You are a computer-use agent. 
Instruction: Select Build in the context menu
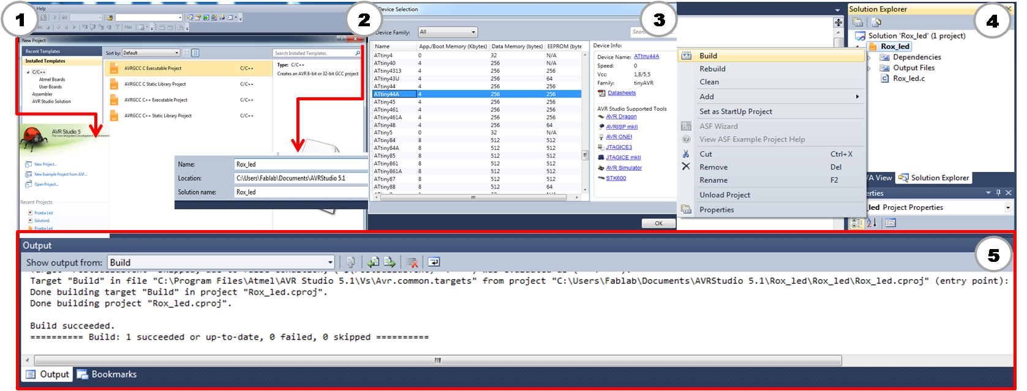pos(771,56)
